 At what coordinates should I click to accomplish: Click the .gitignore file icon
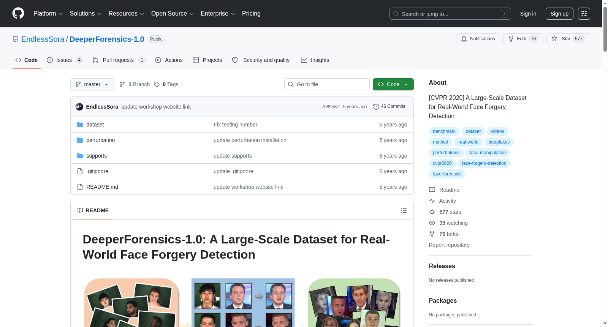tap(80, 171)
